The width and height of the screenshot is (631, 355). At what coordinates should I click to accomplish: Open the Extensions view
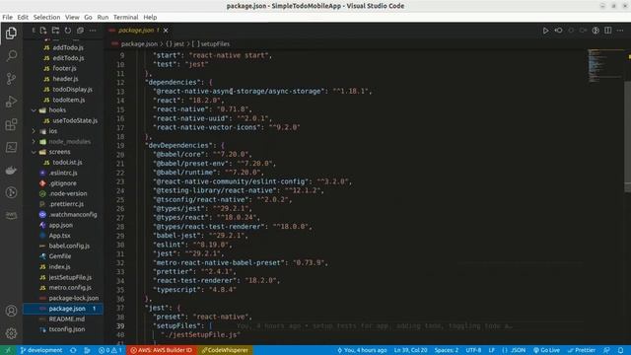coord(11,124)
